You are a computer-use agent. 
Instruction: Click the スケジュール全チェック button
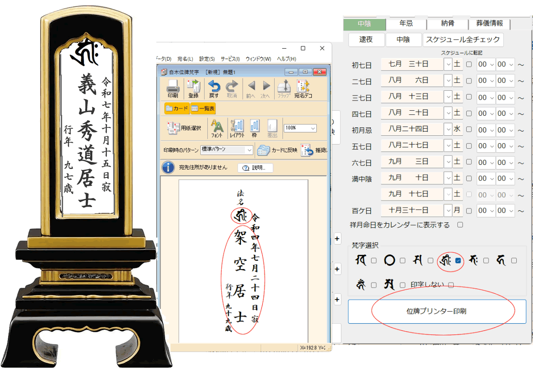tap(463, 40)
